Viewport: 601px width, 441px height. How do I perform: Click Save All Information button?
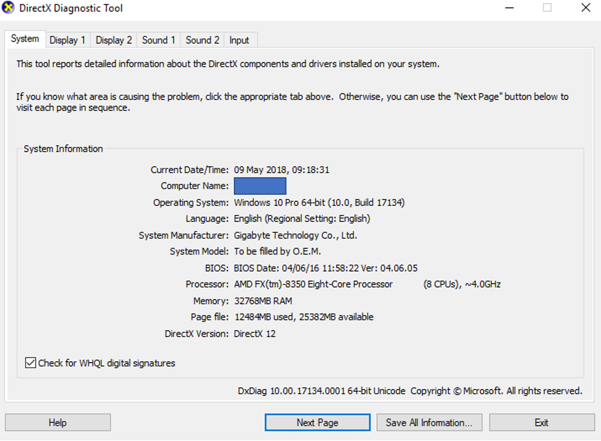pyautogui.click(x=429, y=422)
